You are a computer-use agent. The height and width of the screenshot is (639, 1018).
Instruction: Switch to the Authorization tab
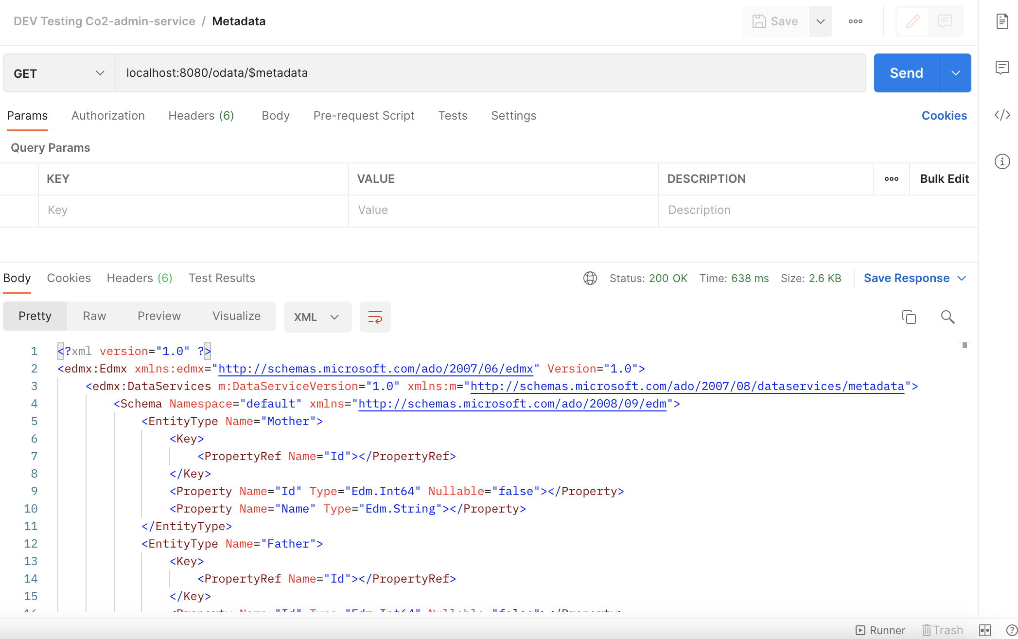pyautogui.click(x=108, y=116)
